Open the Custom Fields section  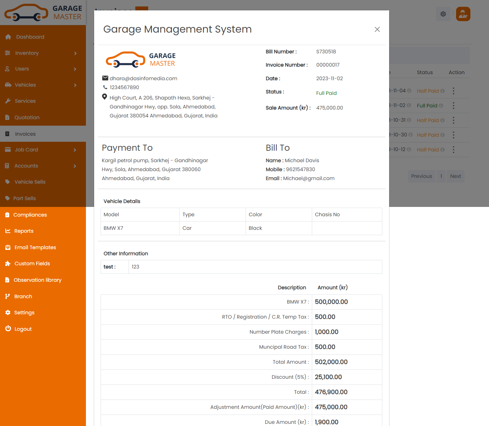pos(32,263)
